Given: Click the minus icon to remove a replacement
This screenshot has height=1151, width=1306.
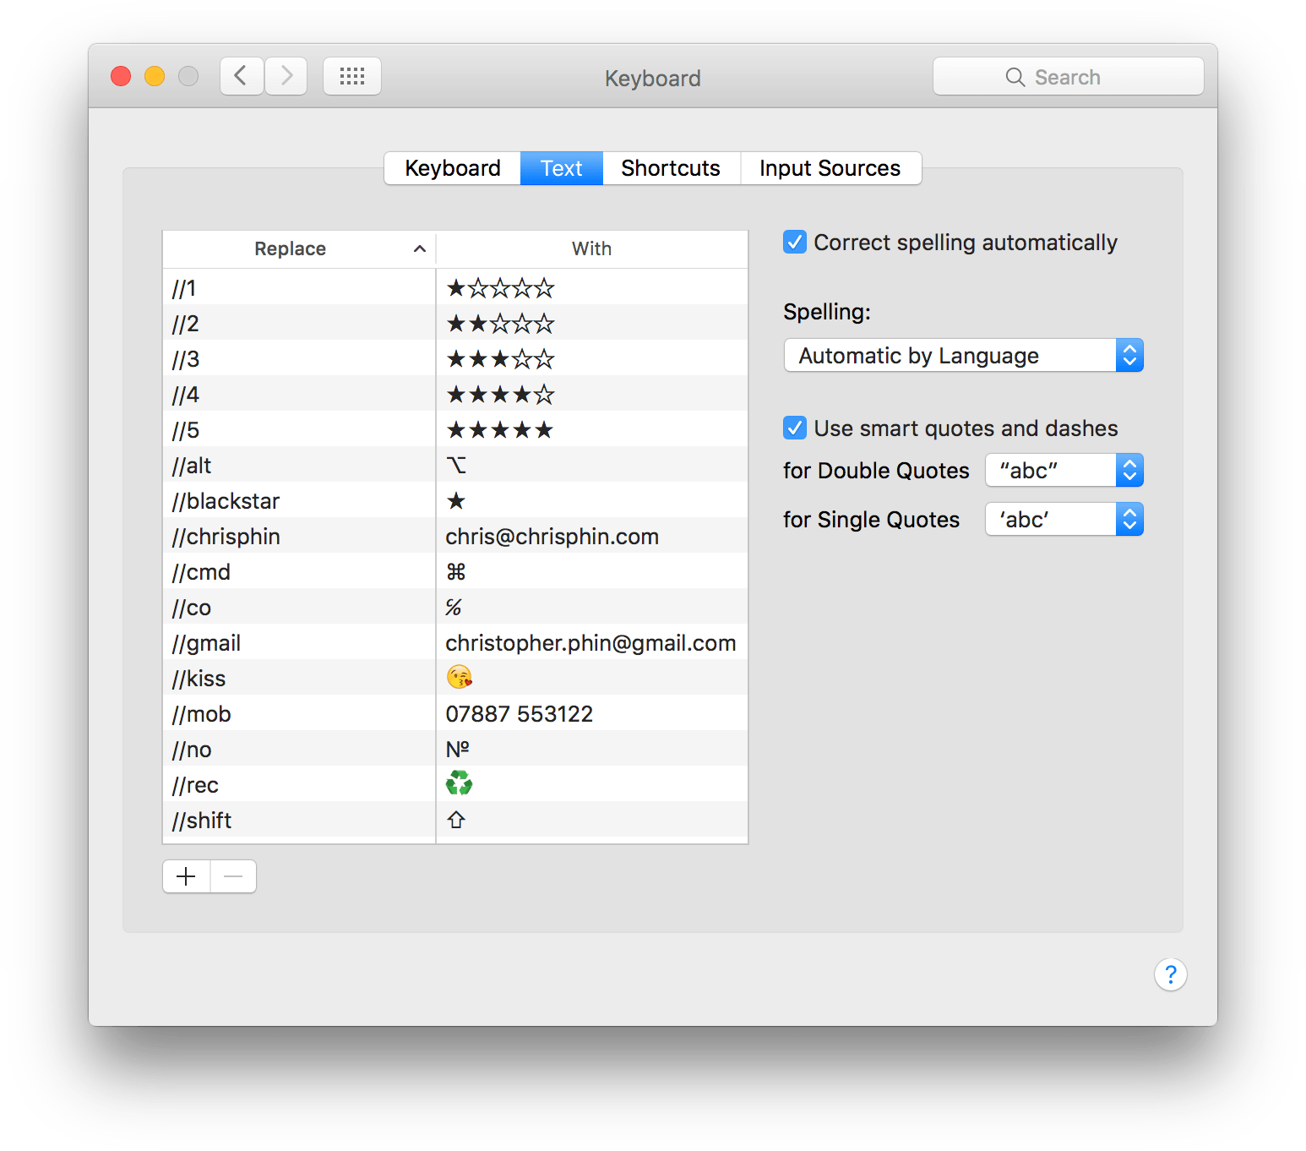Looking at the screenshot, I should (232, 876).
